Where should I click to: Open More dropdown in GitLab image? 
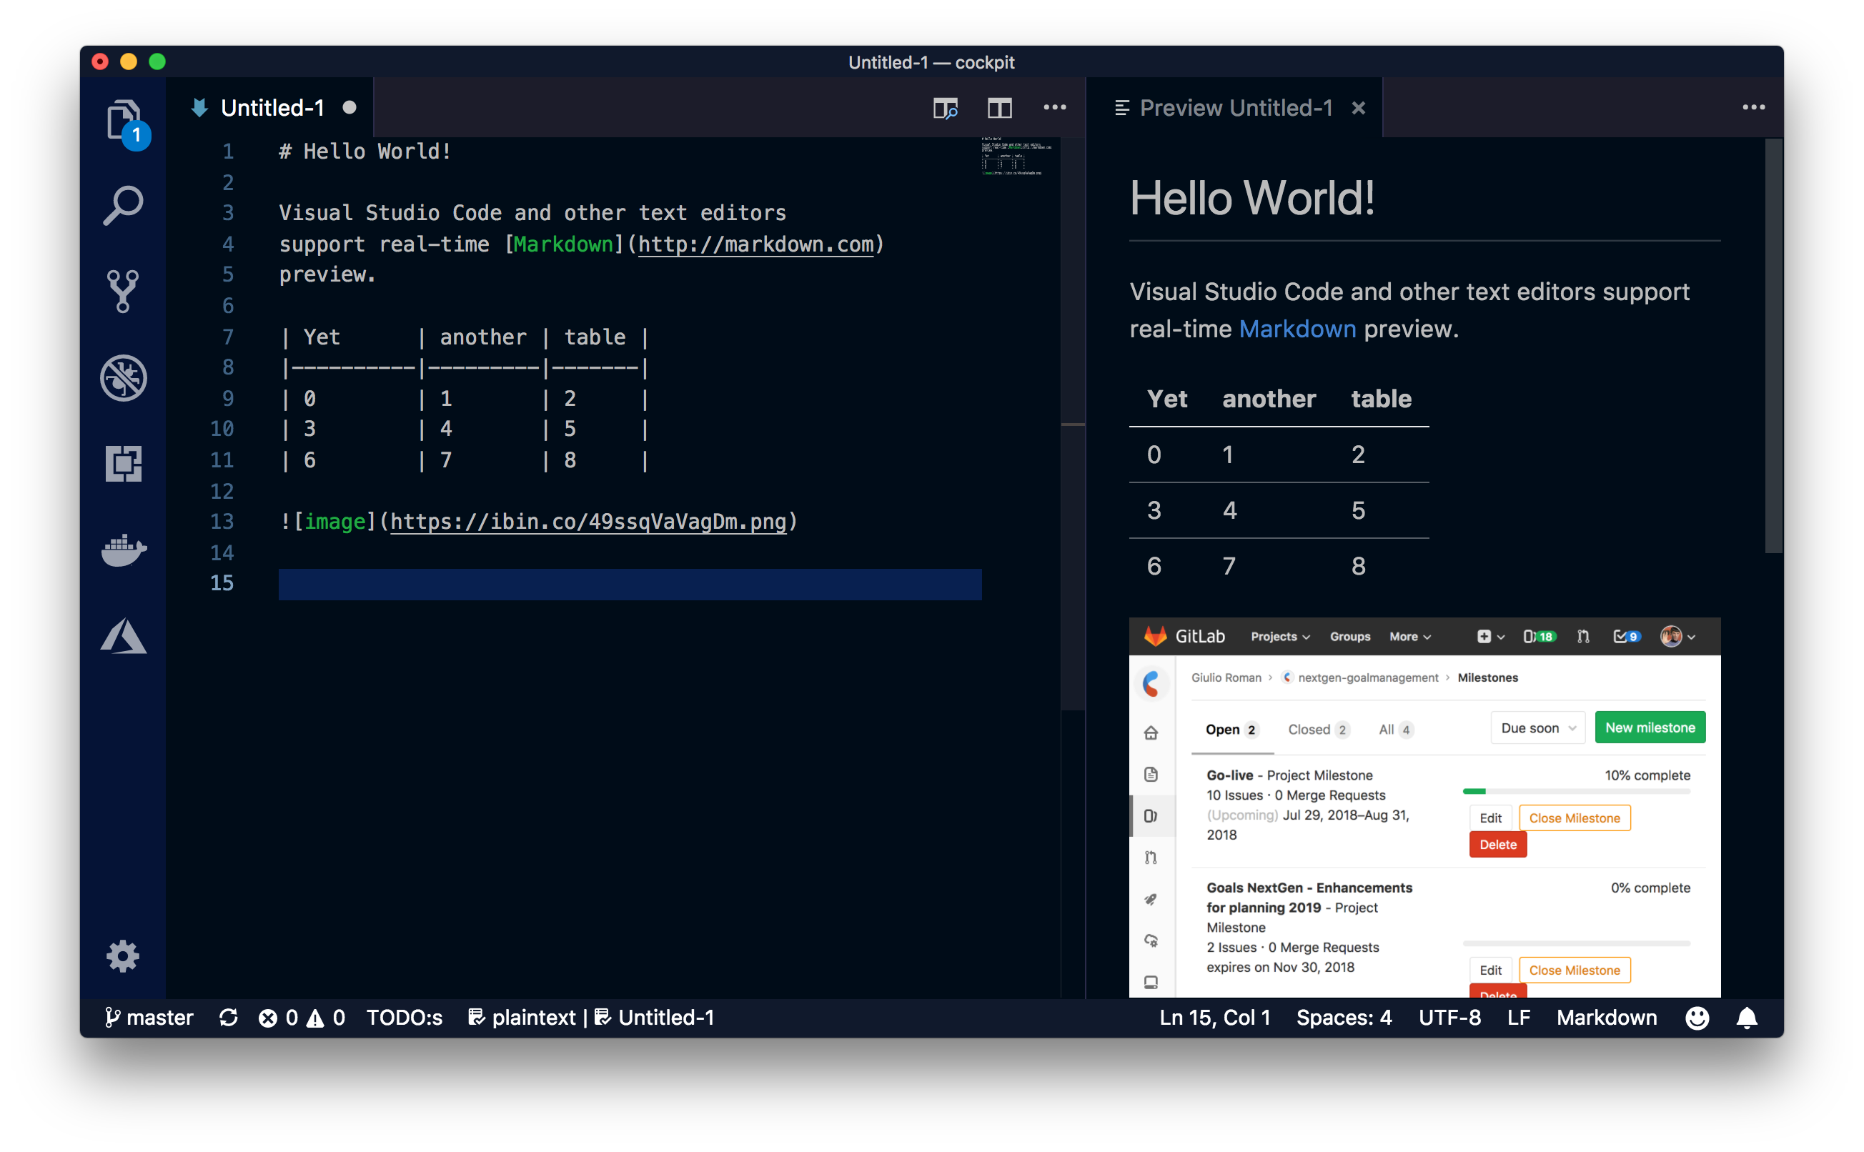click(x=1410, y=636)
